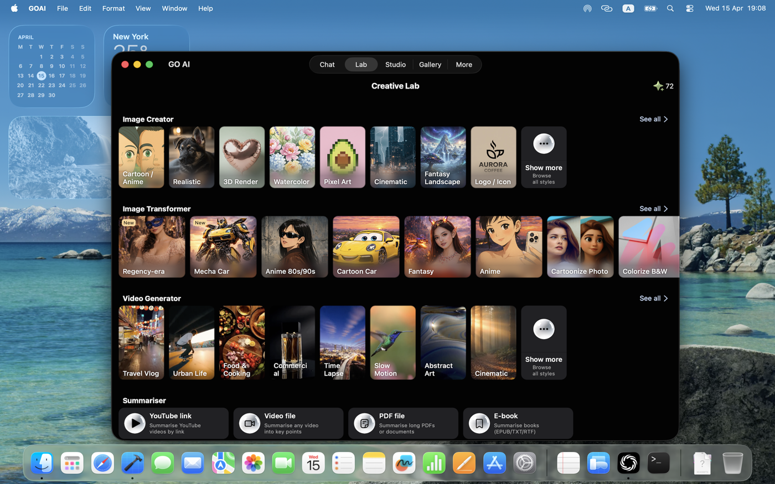Open Control Center in menu bar
The image size is (775, 484).
[x=690, y=8]
